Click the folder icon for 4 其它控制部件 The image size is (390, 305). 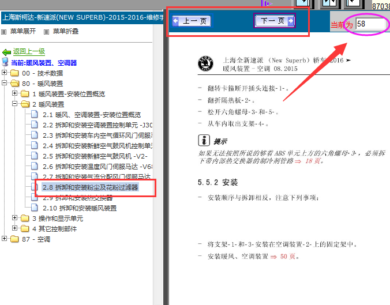click(x=25, y=228)
